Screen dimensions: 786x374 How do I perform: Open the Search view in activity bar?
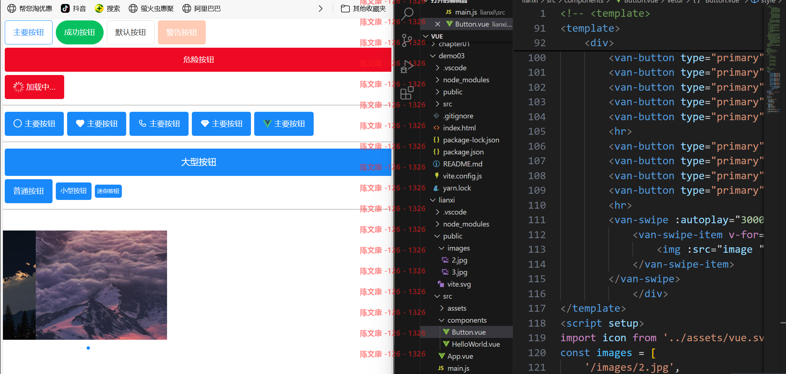[407, 14]
